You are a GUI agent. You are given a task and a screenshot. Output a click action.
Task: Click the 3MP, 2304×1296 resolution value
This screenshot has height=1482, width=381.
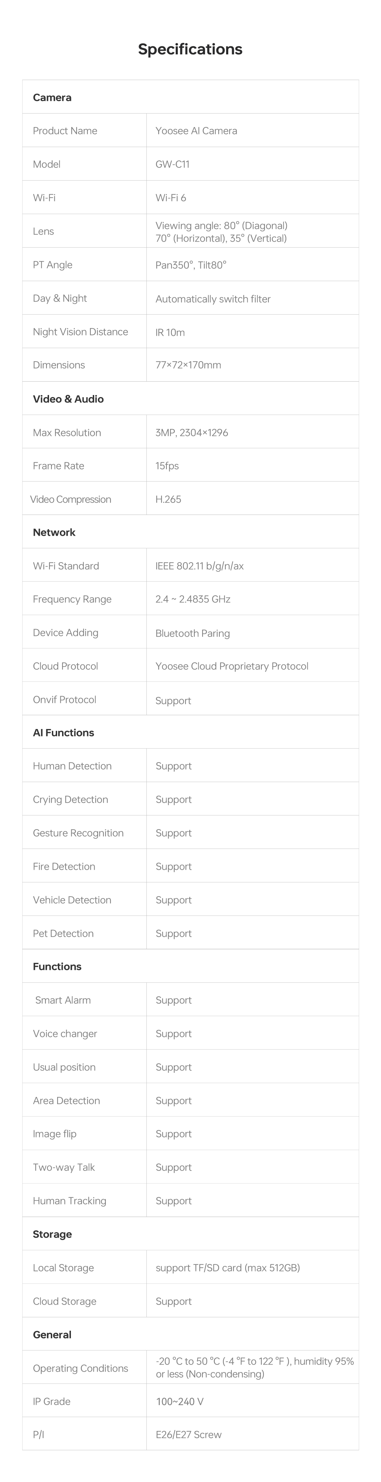coord(192,433)
